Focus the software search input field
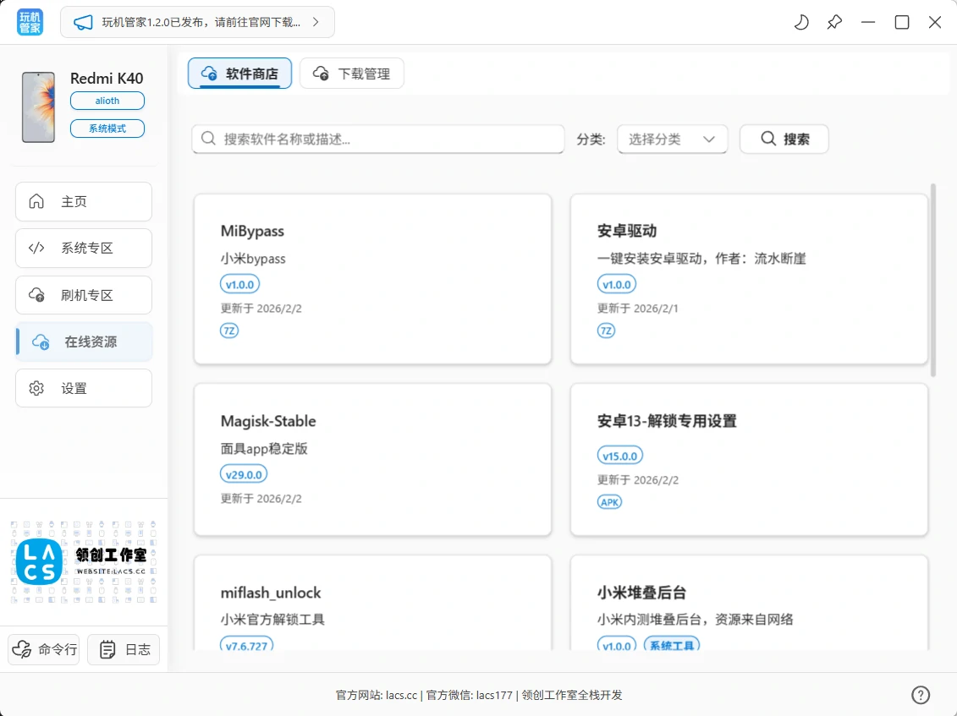 tap(378, 139)
